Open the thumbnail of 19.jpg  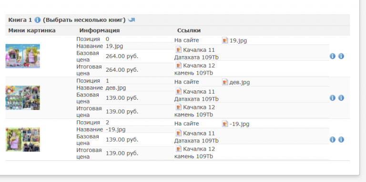[x=23, y=56]
